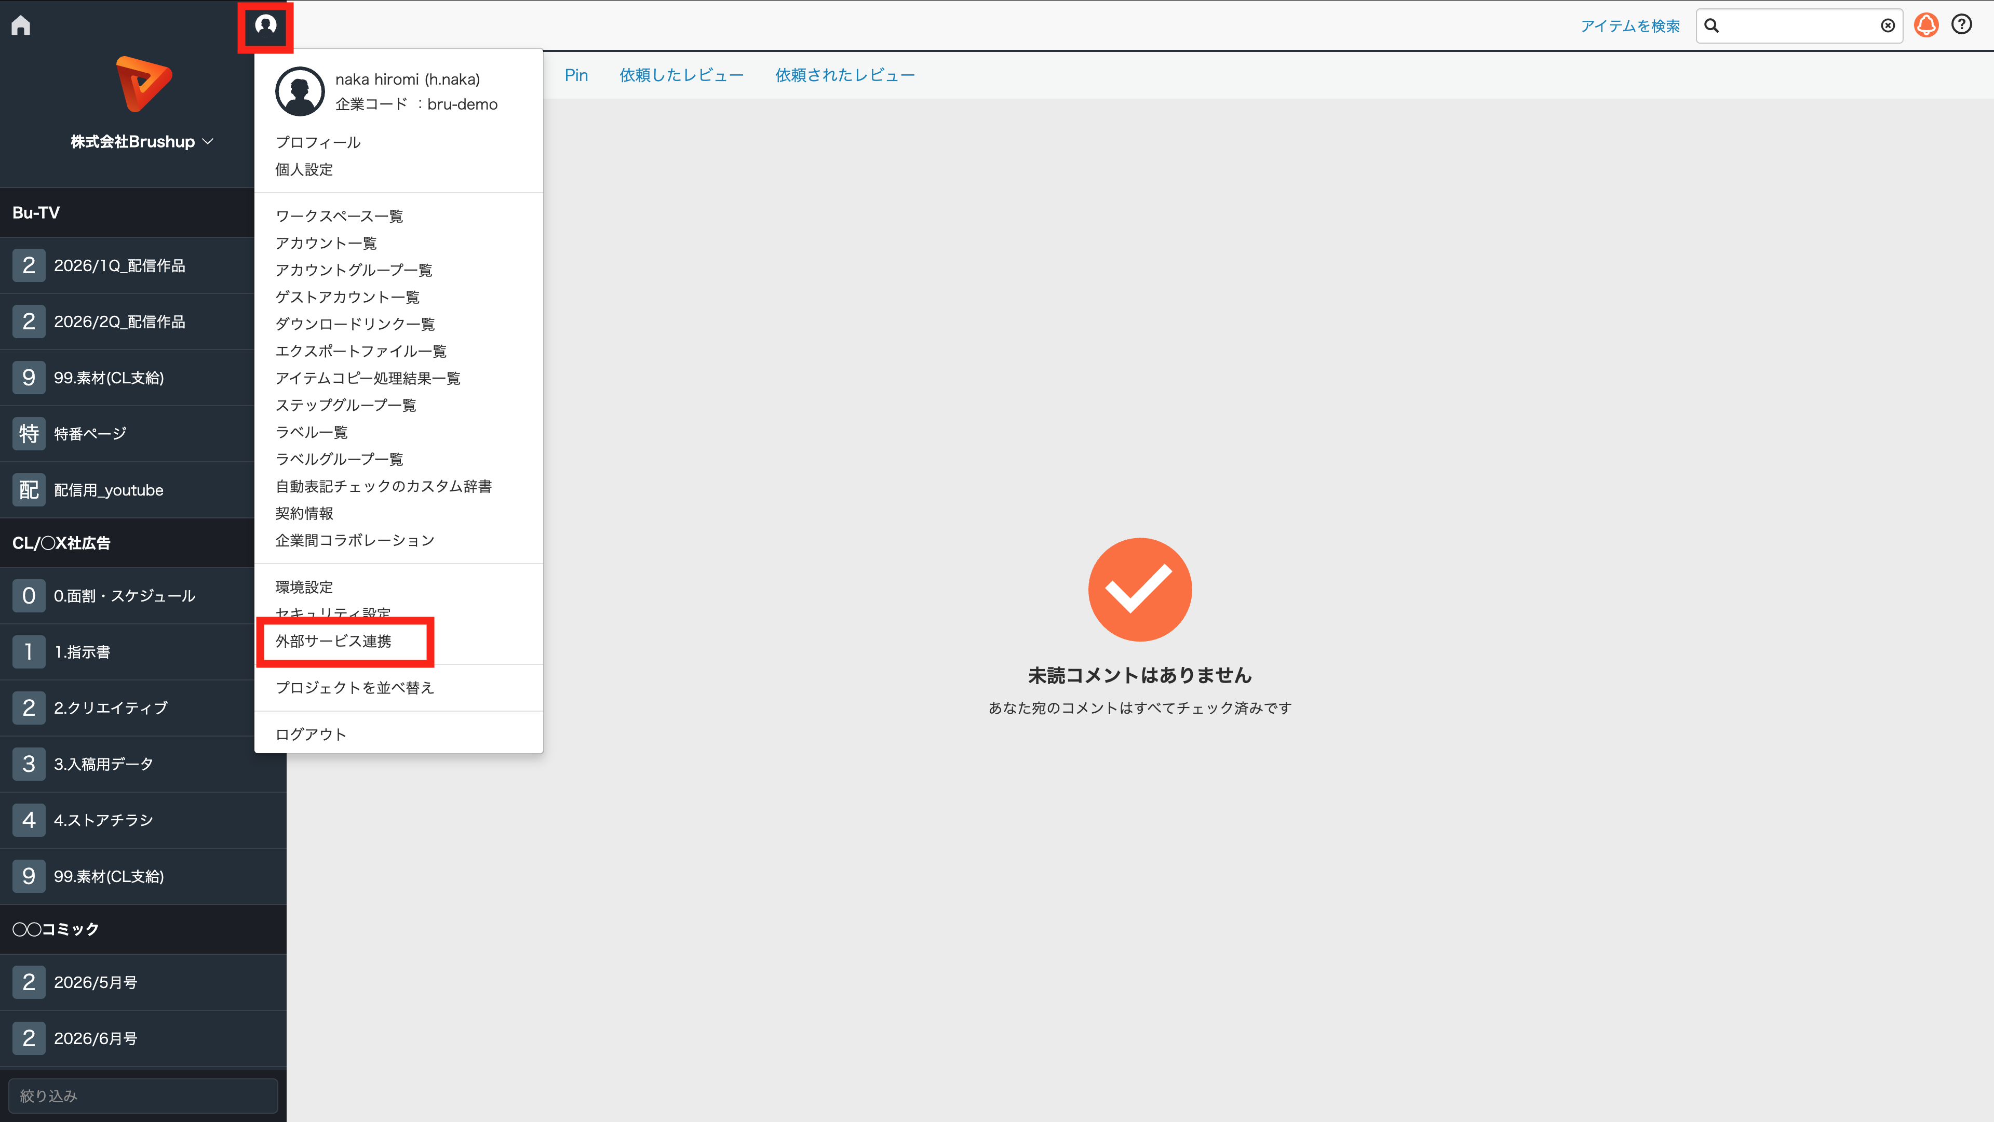Select the 〇〇コミック workspace header
The image size is (1994, 1122).
tap(143, 929)
